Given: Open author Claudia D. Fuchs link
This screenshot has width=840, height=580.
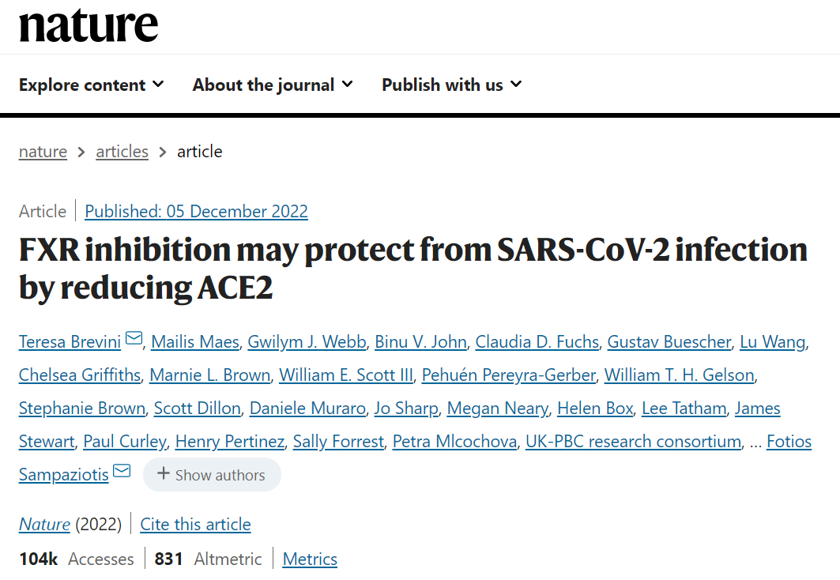Looking at the screenshot, I should click(x=537, y=342).
